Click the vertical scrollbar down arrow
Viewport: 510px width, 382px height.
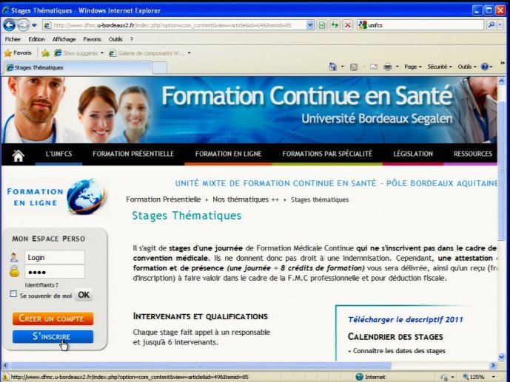click(501, 357)
